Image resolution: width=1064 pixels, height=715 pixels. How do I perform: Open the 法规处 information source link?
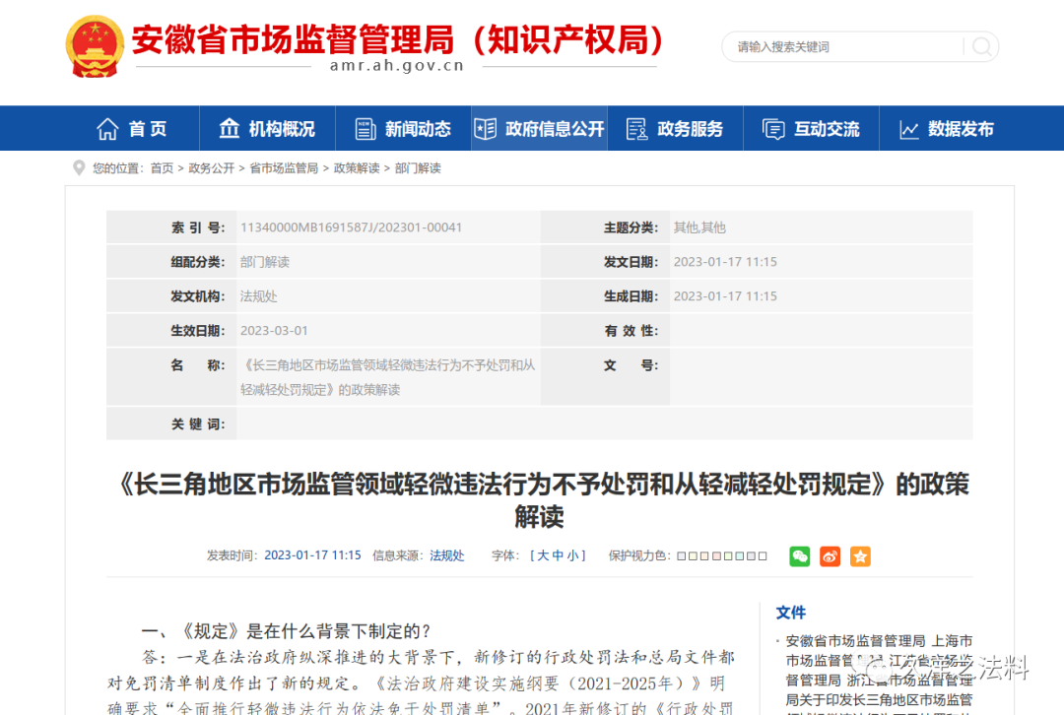447,556
